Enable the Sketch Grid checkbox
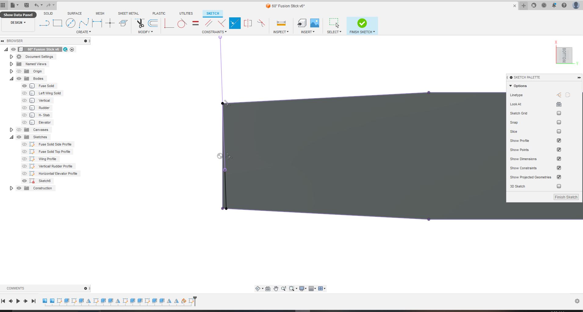 coord(559,113)
